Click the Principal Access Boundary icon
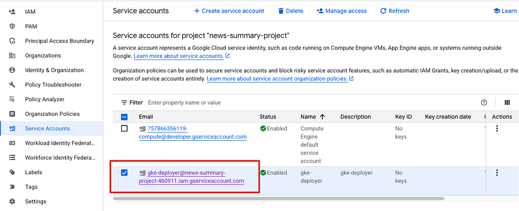The image size is (519, 211). tap(12, 41)
